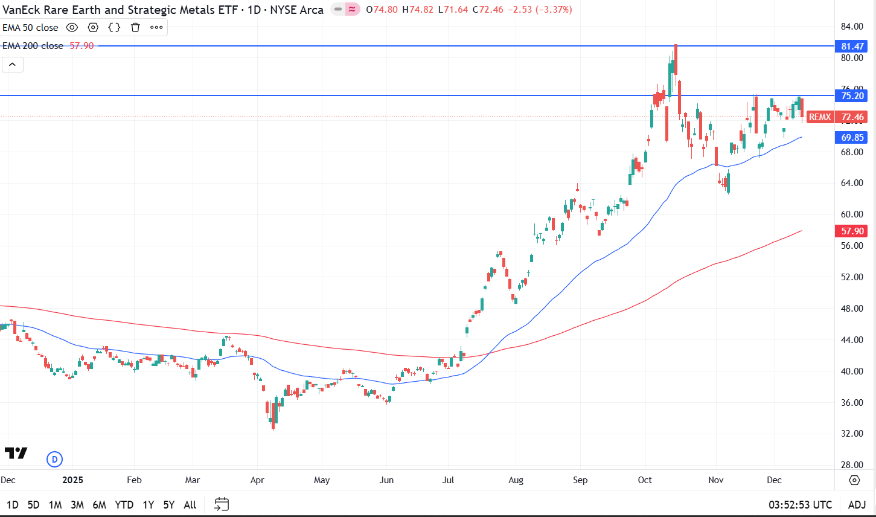This screenshot has height=517, width=876.
Task: Select the 5Y time range
Action: [168, 504]
